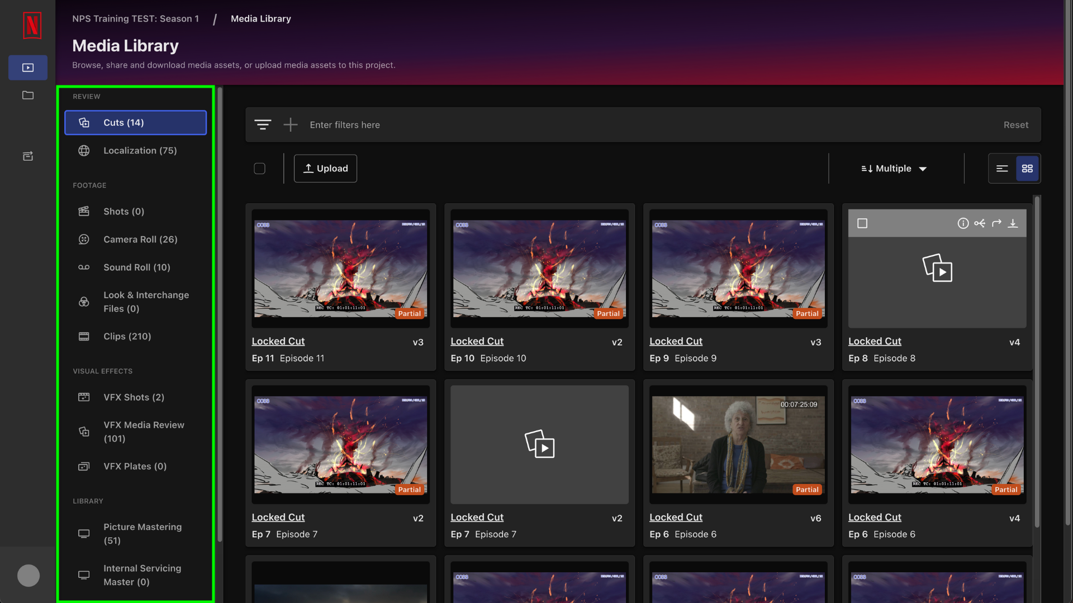Open the Media Library play icon in left rail
Image resolution: width=1073 pixels, height=603 pixels.
pos(28,68)
